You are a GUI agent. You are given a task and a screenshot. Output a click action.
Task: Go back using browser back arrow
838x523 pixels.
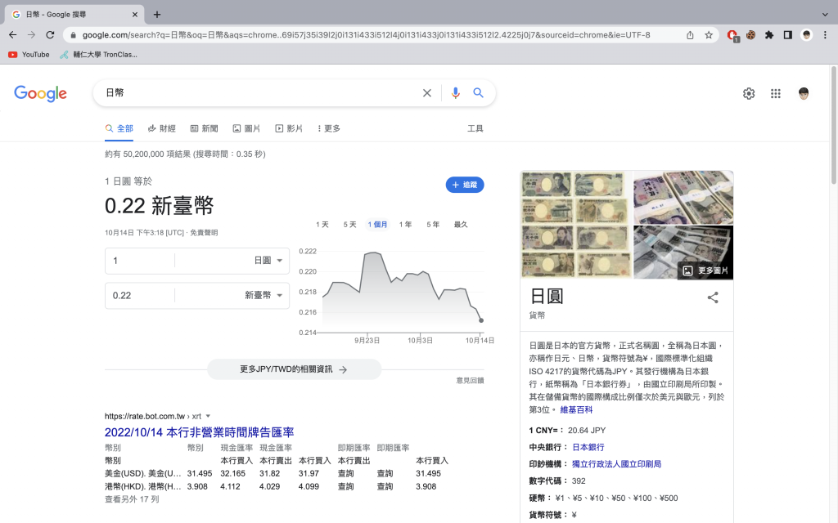(x=13, y=34)
